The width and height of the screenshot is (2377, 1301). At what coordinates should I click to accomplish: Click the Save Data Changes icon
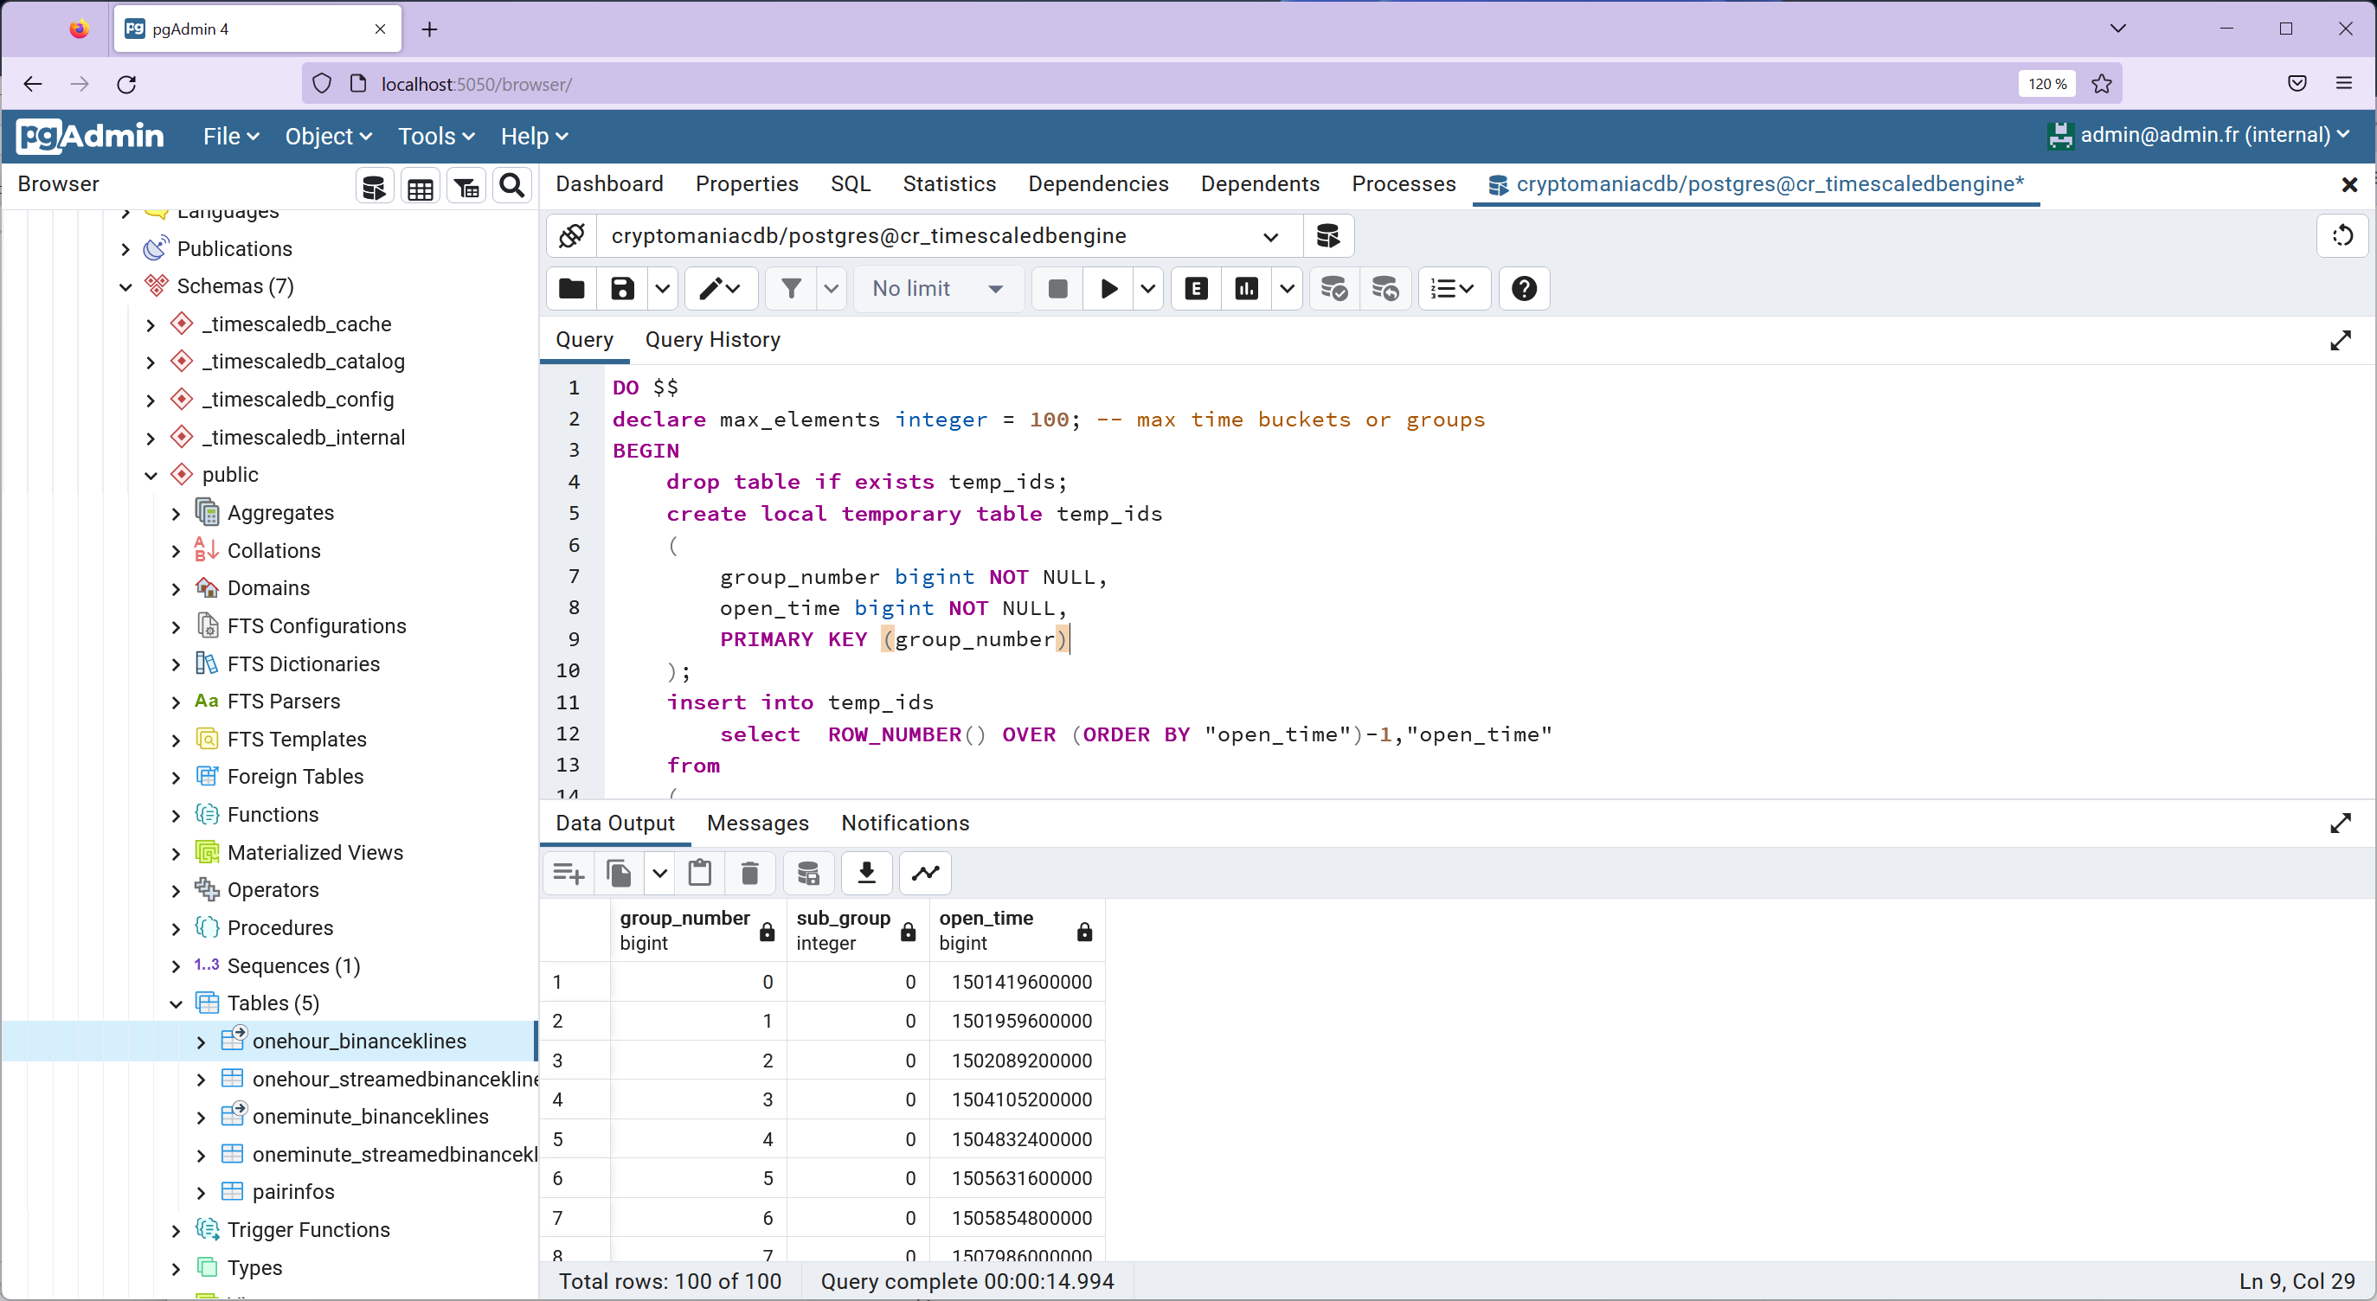(808, 873)
